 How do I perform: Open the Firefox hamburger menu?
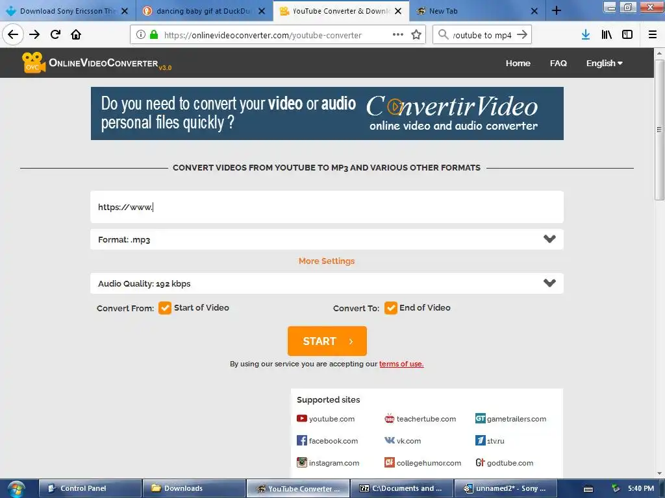pos(653,35)
